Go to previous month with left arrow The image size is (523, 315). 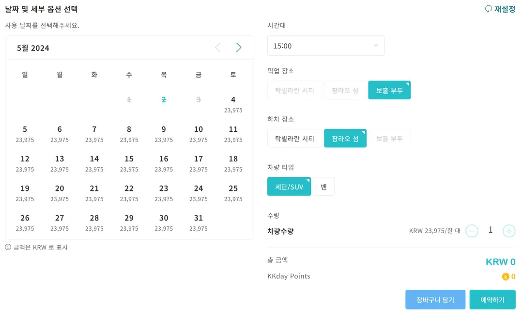click(218, 47)
